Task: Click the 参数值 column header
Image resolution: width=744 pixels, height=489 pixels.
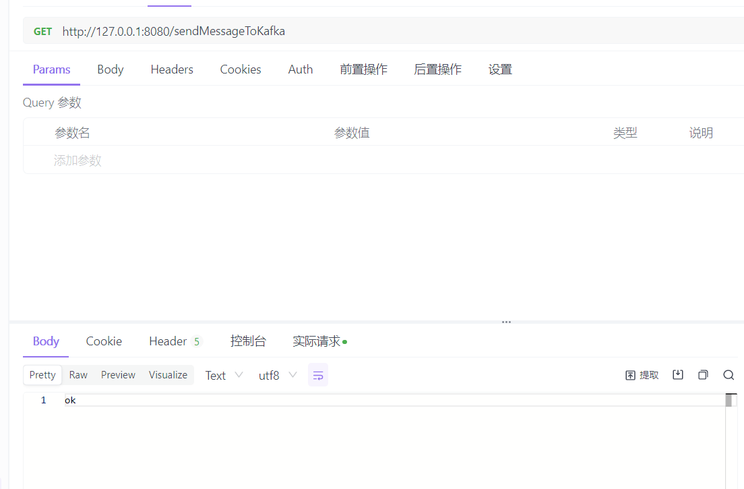Action: (352, 133)
